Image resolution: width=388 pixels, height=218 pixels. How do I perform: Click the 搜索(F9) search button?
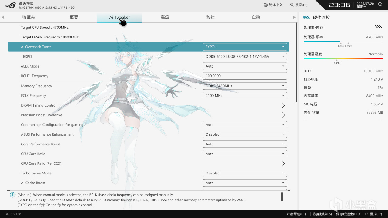coord(299,5)
